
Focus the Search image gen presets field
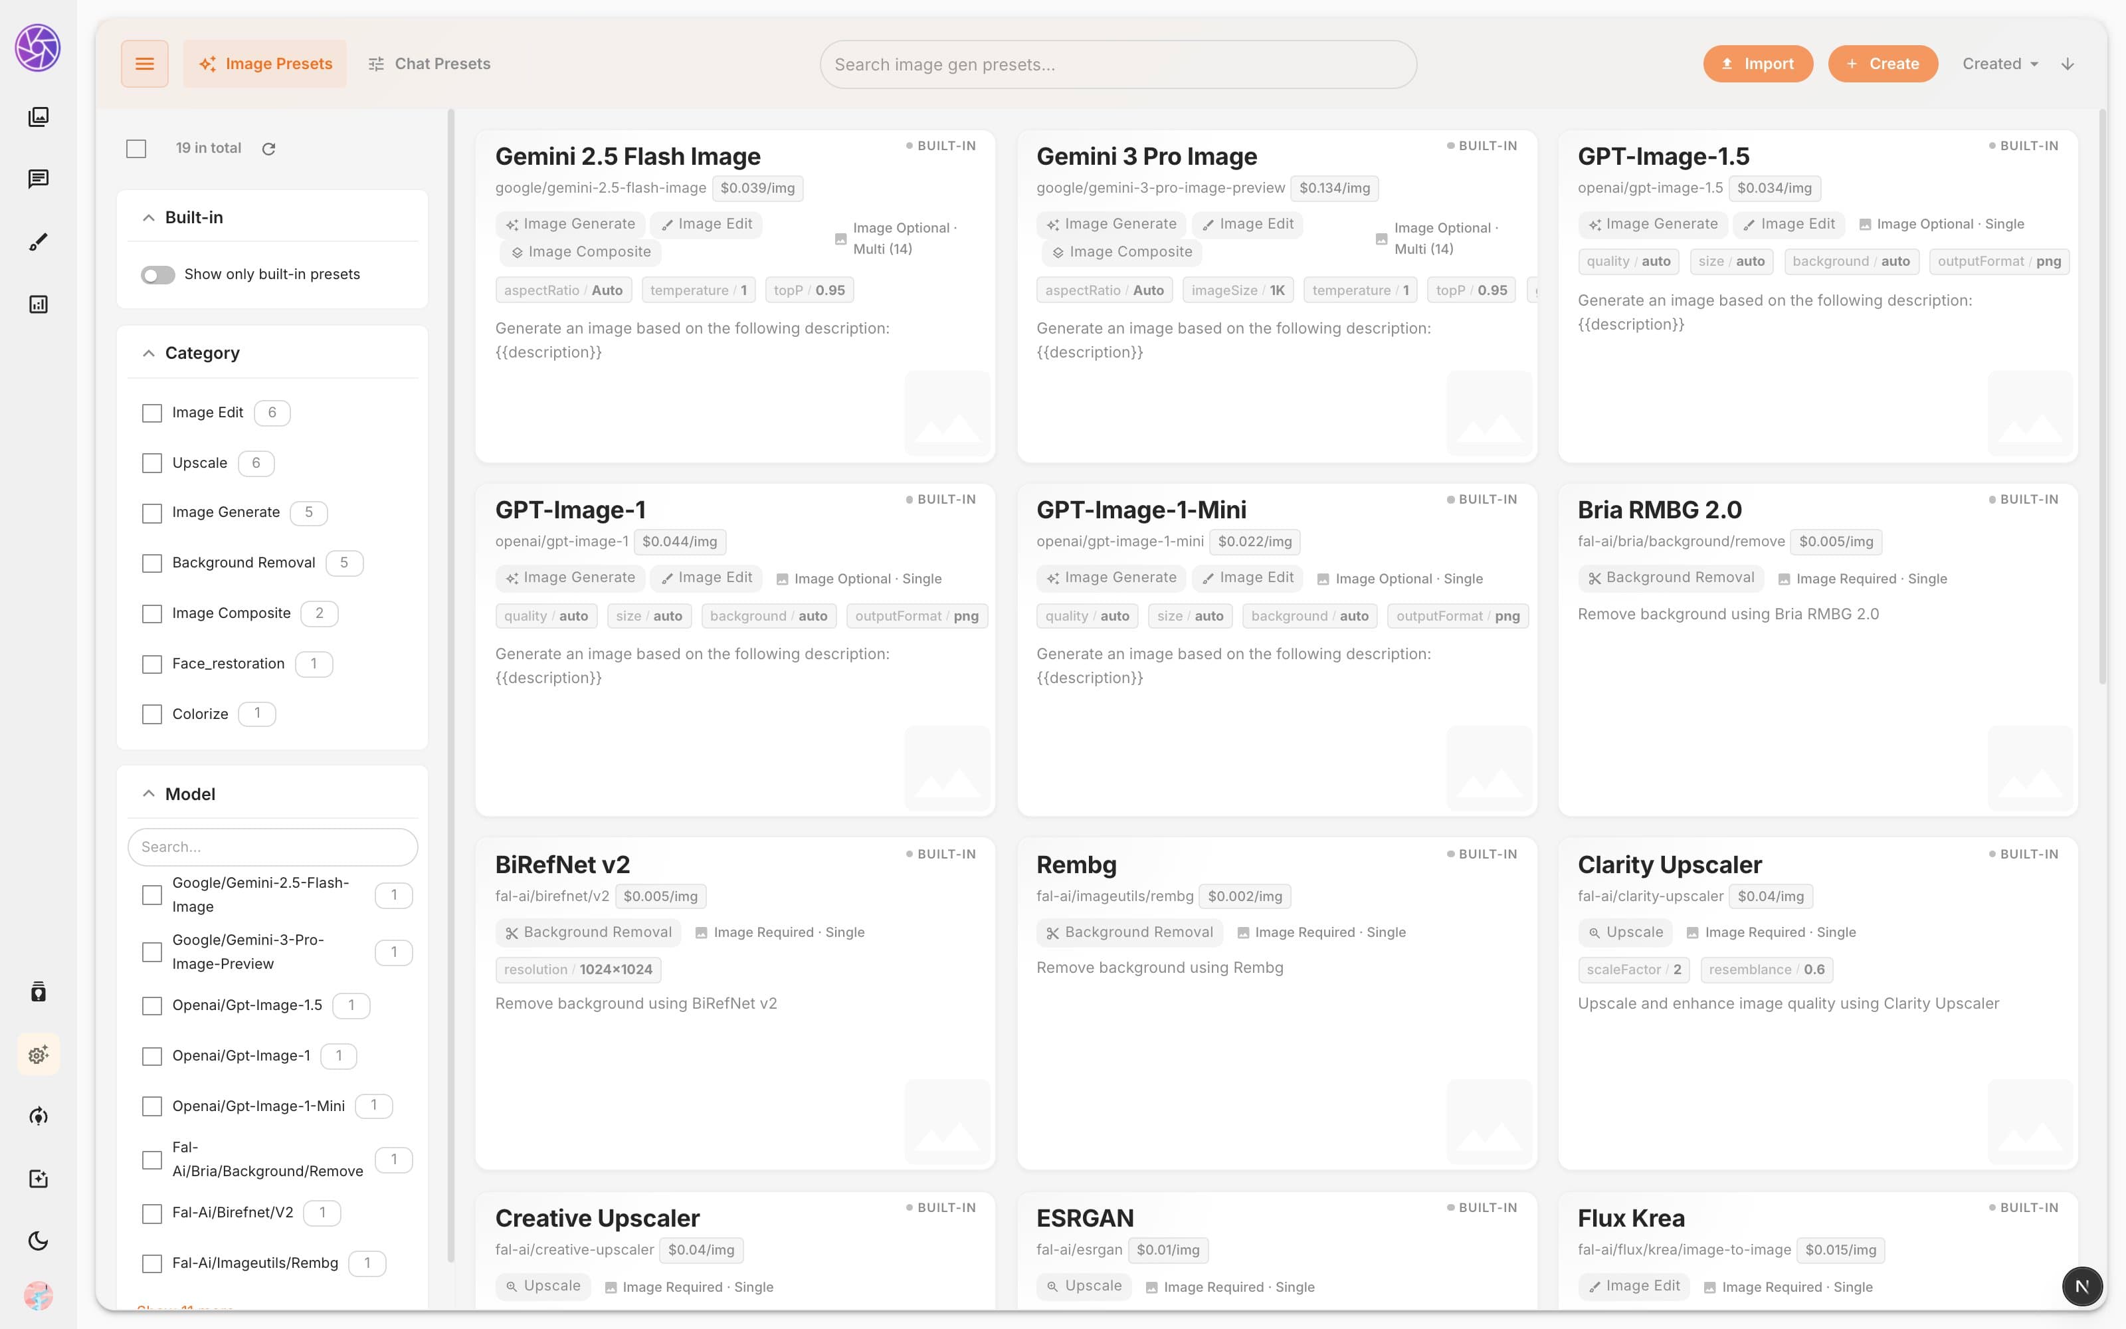pos(1117,65)
